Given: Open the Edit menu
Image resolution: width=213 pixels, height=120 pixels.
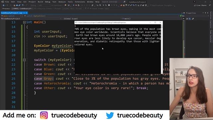Looking at the screenshot, I should click(x=13, y=2).
